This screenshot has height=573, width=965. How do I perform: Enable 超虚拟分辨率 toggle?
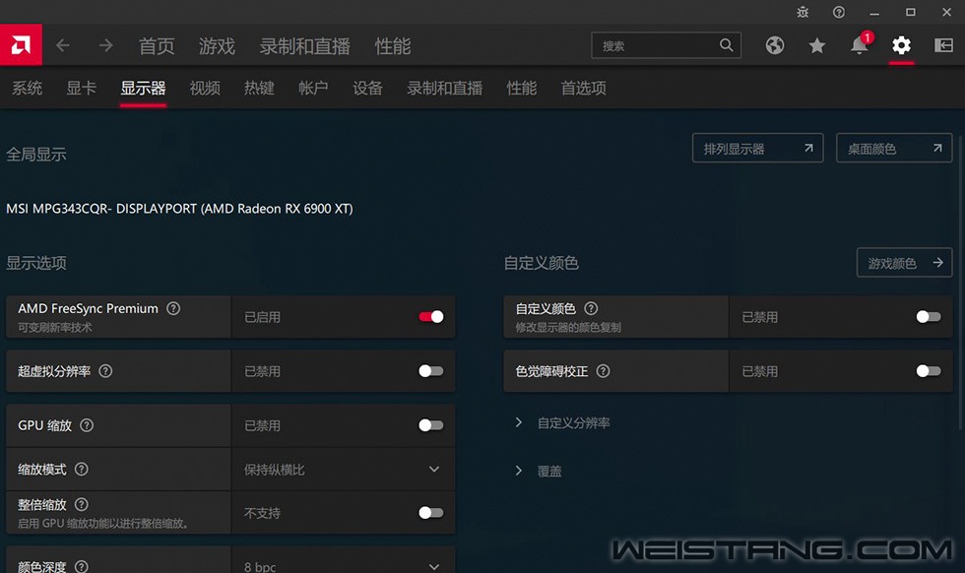pos(431,371)
